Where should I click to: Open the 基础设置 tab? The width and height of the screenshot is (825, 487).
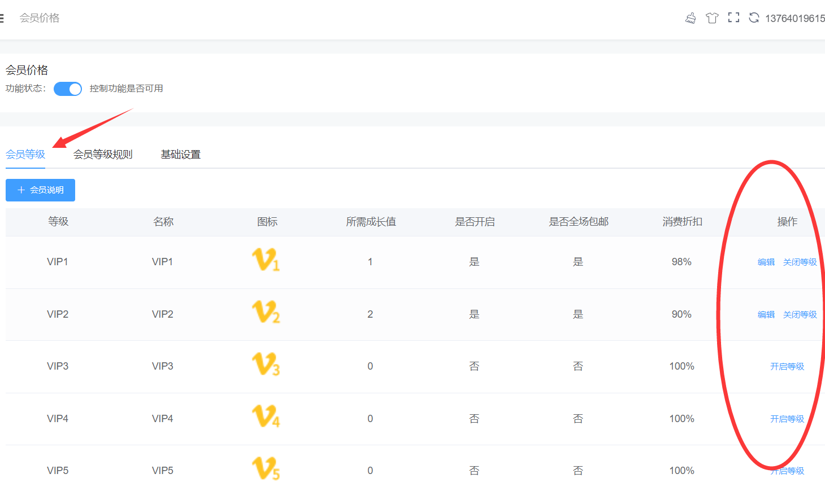coord(181,154)
